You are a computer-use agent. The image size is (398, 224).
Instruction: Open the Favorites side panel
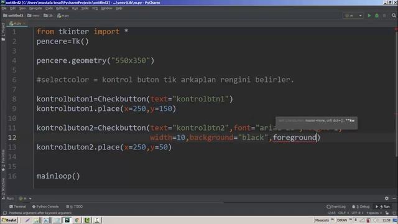(3, 161)
